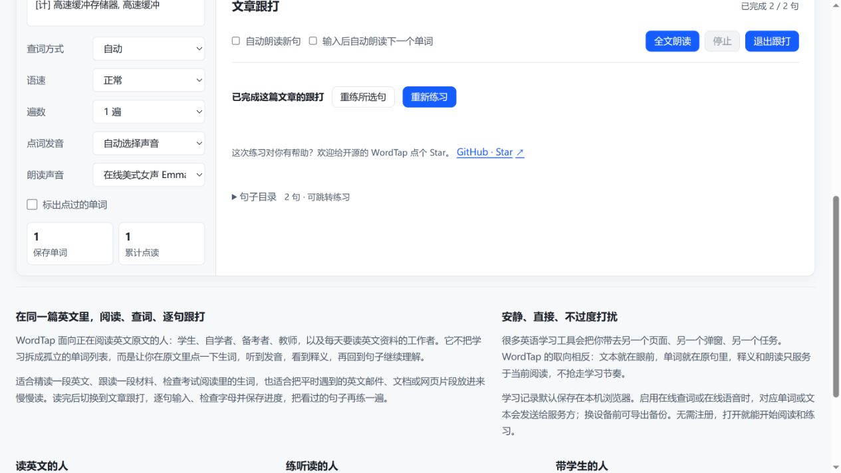Enable 输入后自动朗读下一个单词 checkbox
Image resolution: width=841 pixels, height=473 pixels.
[312, 41]
